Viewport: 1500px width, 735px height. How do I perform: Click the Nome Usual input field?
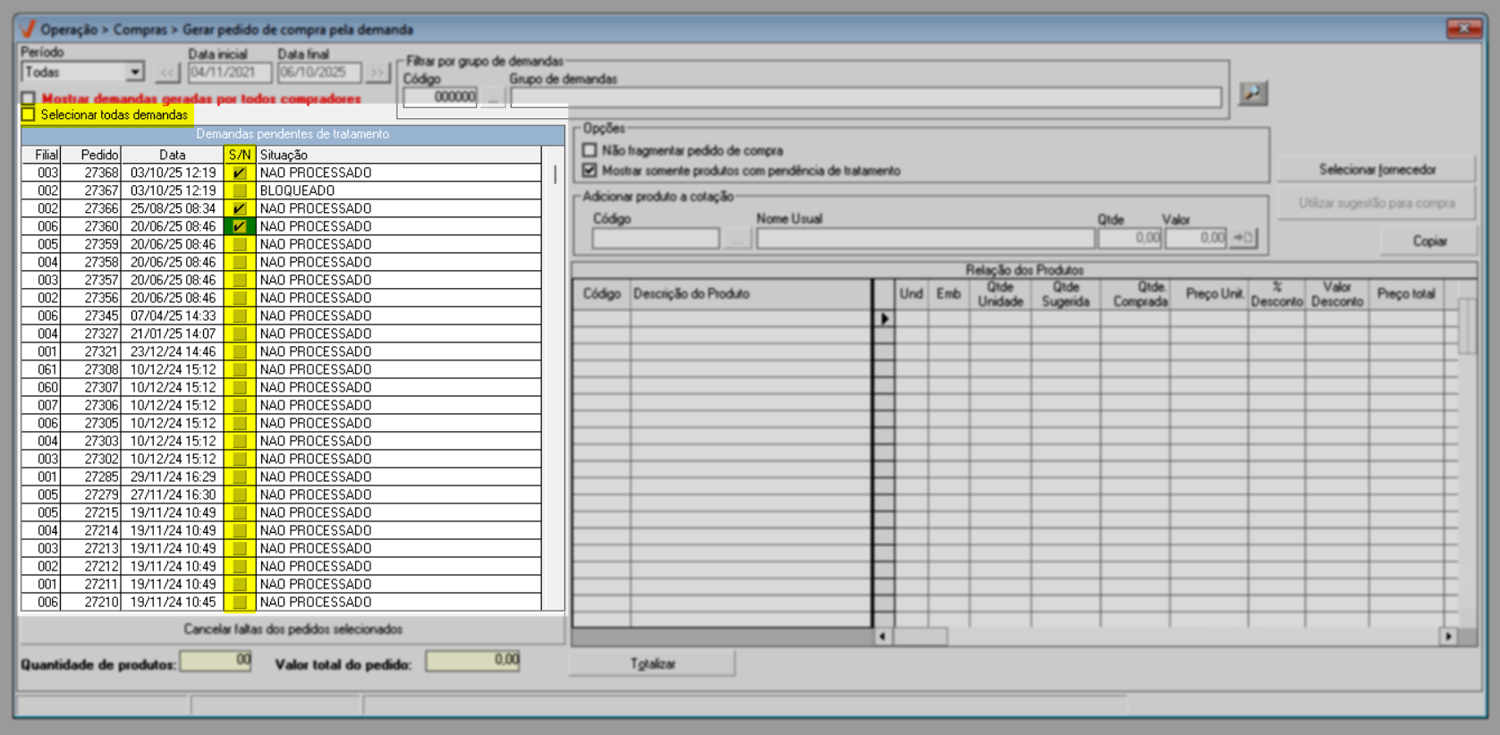[x=925, y=239]
